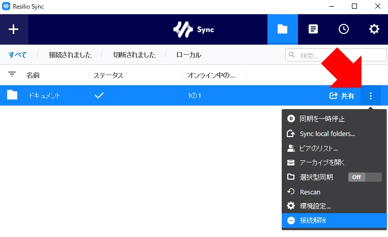Choose 同期を一時停止 from the menu
The height and width of the screenshot is (237, 388).
(334, 119)
